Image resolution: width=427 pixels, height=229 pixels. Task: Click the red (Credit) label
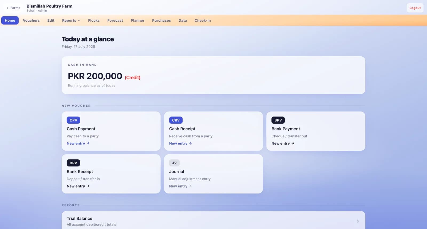click(x=133, y=77)
